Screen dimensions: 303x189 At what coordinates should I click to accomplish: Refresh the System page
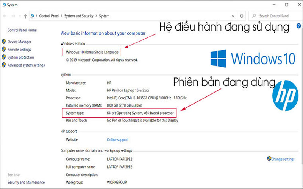(x=241, y=16)
